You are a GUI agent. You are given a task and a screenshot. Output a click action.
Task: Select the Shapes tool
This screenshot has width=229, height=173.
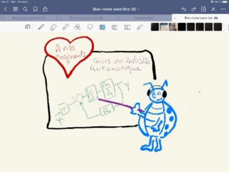[x=77, y=27]
